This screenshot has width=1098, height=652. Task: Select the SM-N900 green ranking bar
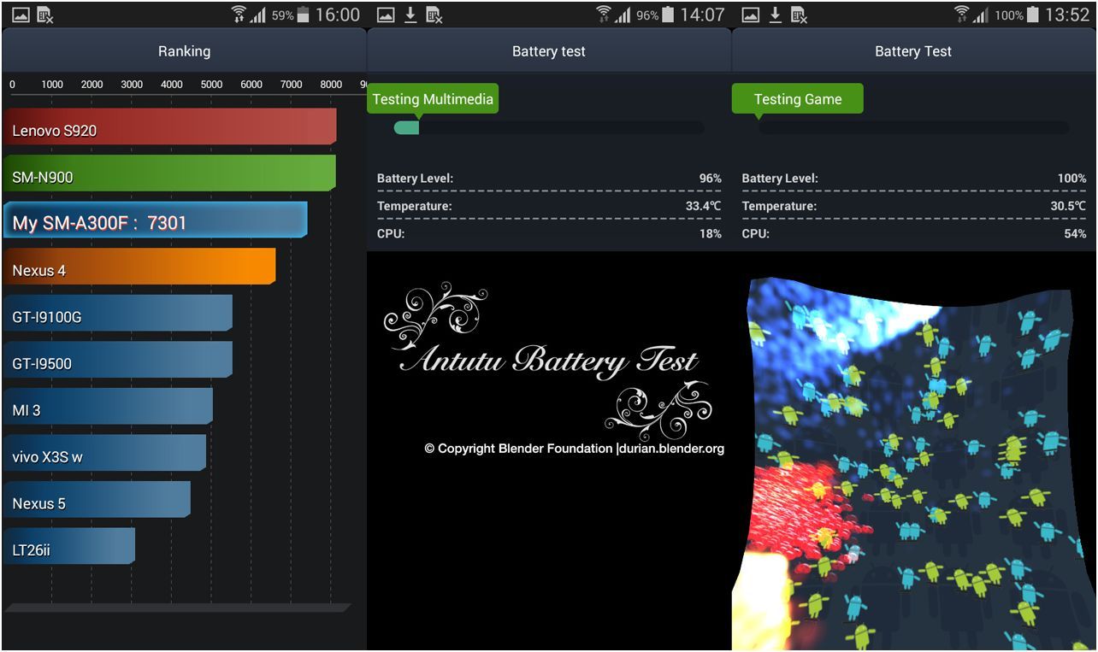tap(169, 173)
